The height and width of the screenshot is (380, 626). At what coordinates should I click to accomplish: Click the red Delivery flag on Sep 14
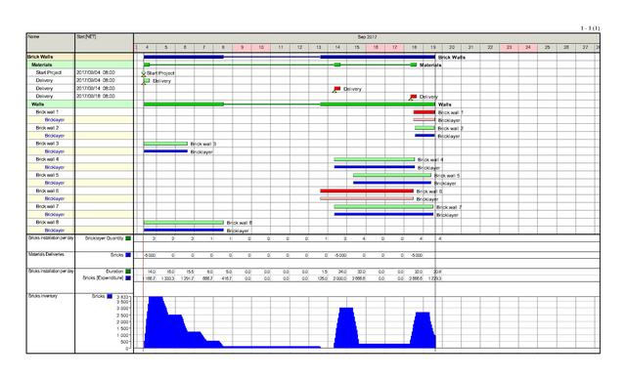336,89
